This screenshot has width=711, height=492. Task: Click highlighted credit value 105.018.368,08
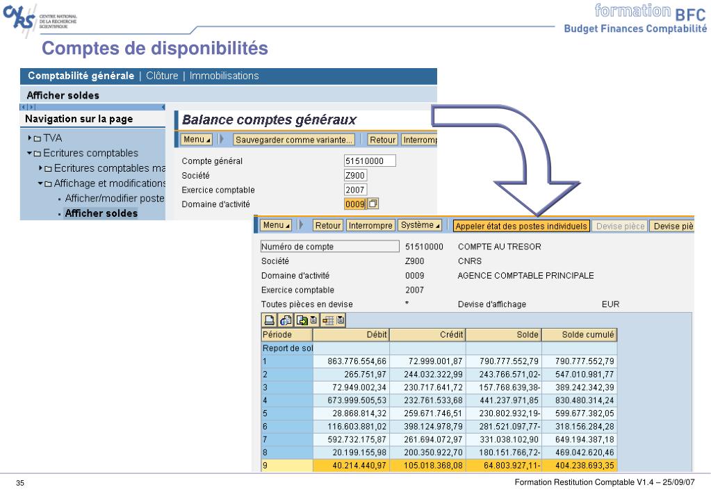click(x=433, y=466)
